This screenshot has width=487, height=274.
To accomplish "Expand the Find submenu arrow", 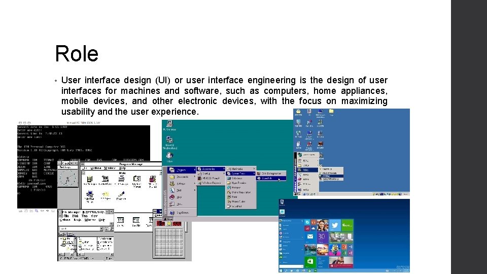I will [x=195, y=190].
